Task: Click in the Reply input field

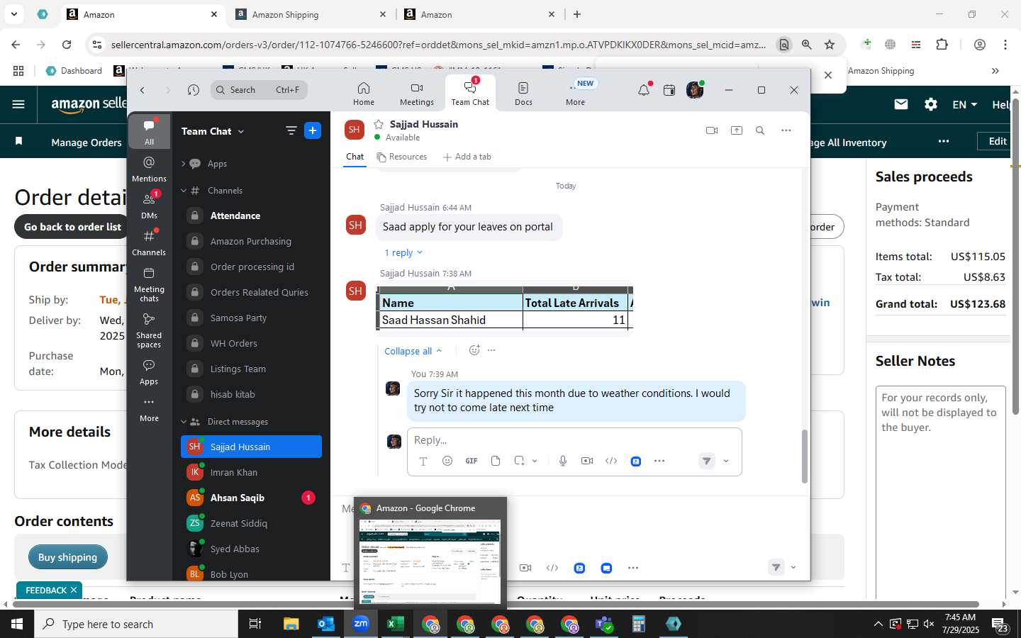Action: pyautogui.click(x=574, y=440)
